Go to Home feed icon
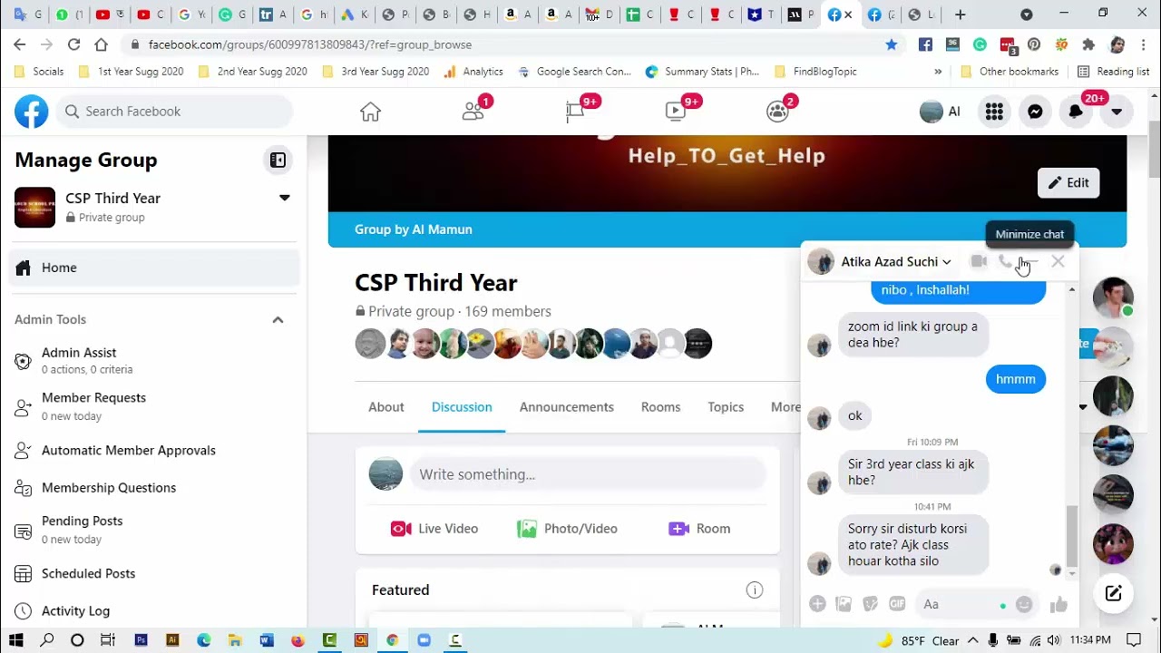The height and width of the screenshot is (653, 1161). (370, 112)
